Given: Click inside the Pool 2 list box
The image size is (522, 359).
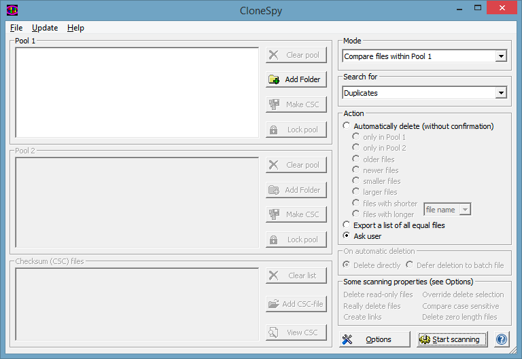Looking at the screenshot, I should pyautogui.click(x=137, y=202).
